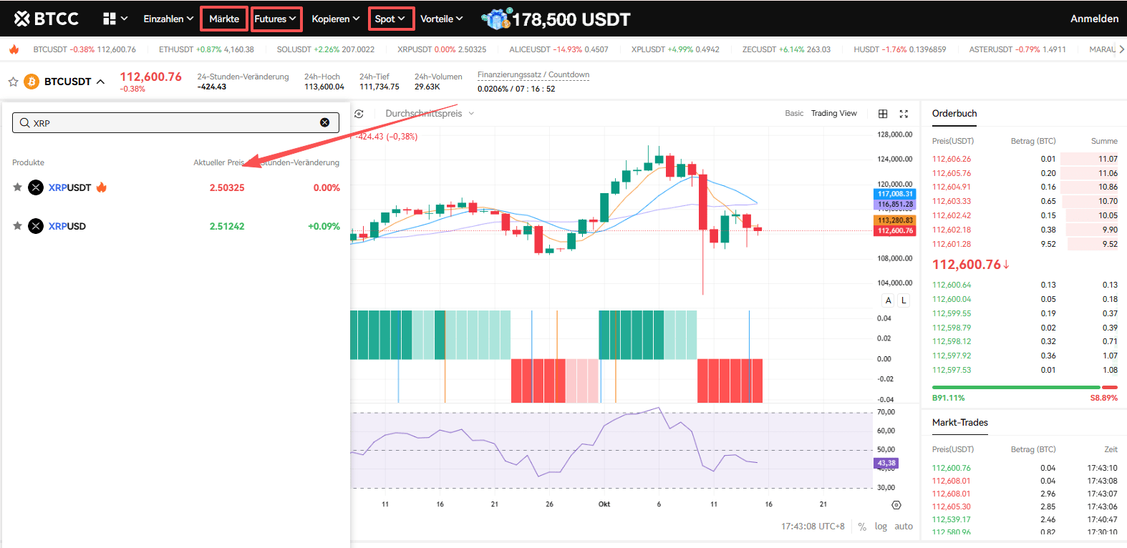Viewport: 1127px width, 548px height.
Task: Select the Markt-Trades tab
Action: coord(959,422)
